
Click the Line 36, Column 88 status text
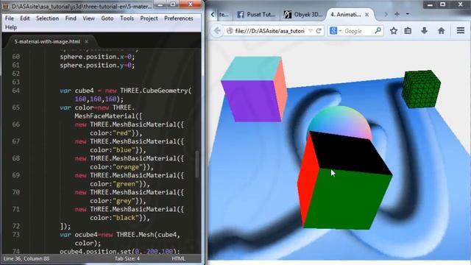tap(26, 258)
